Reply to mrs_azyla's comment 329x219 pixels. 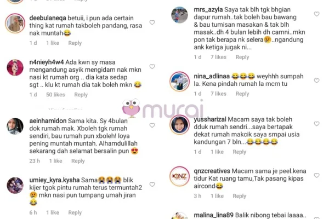click(242, 57)
